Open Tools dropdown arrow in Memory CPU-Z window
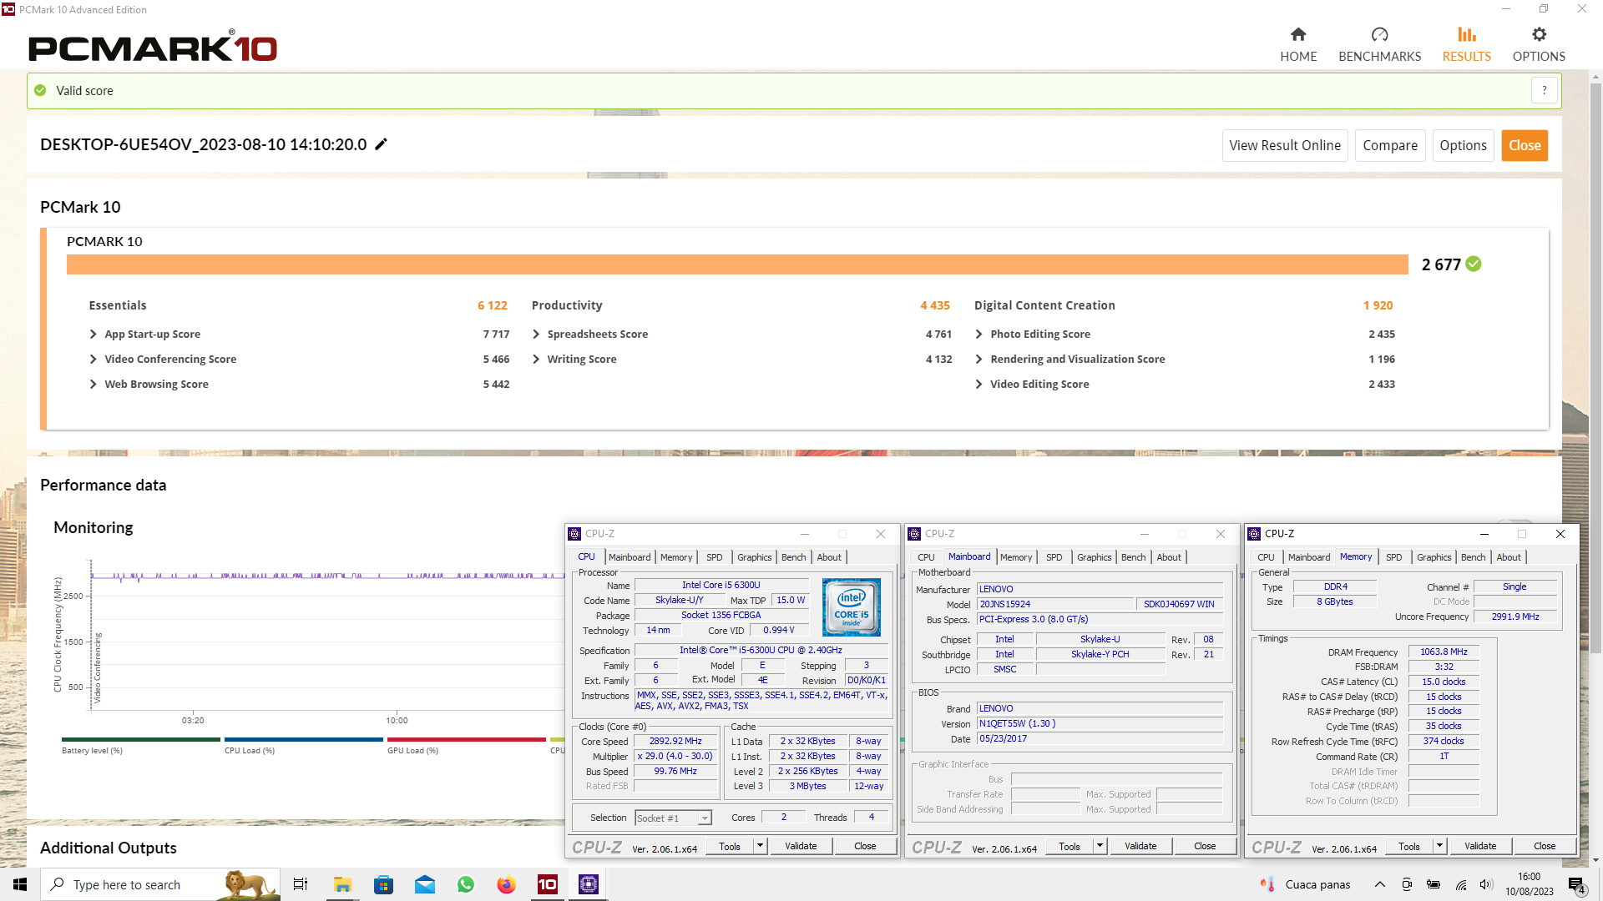The width and height of the screenshot is (1603, 901). 1439,846
